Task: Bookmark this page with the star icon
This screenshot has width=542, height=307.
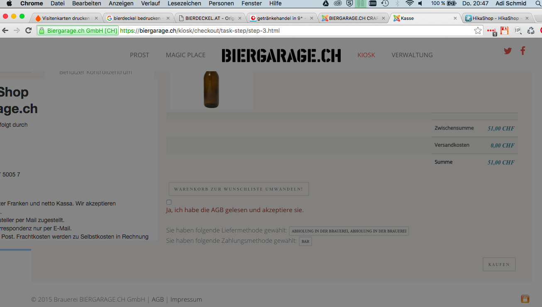Action: [x=478, y=31]
